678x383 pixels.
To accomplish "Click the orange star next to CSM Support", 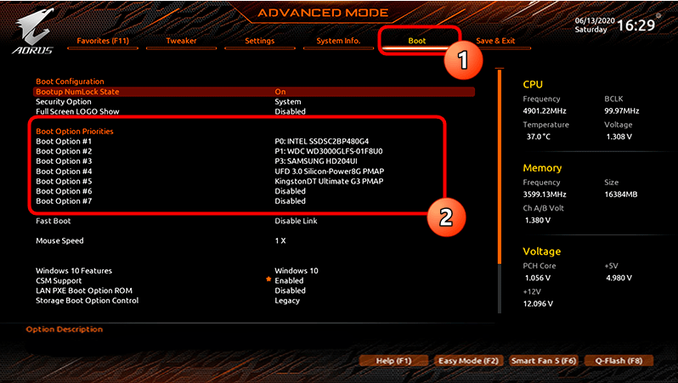I will pos(268,279).
